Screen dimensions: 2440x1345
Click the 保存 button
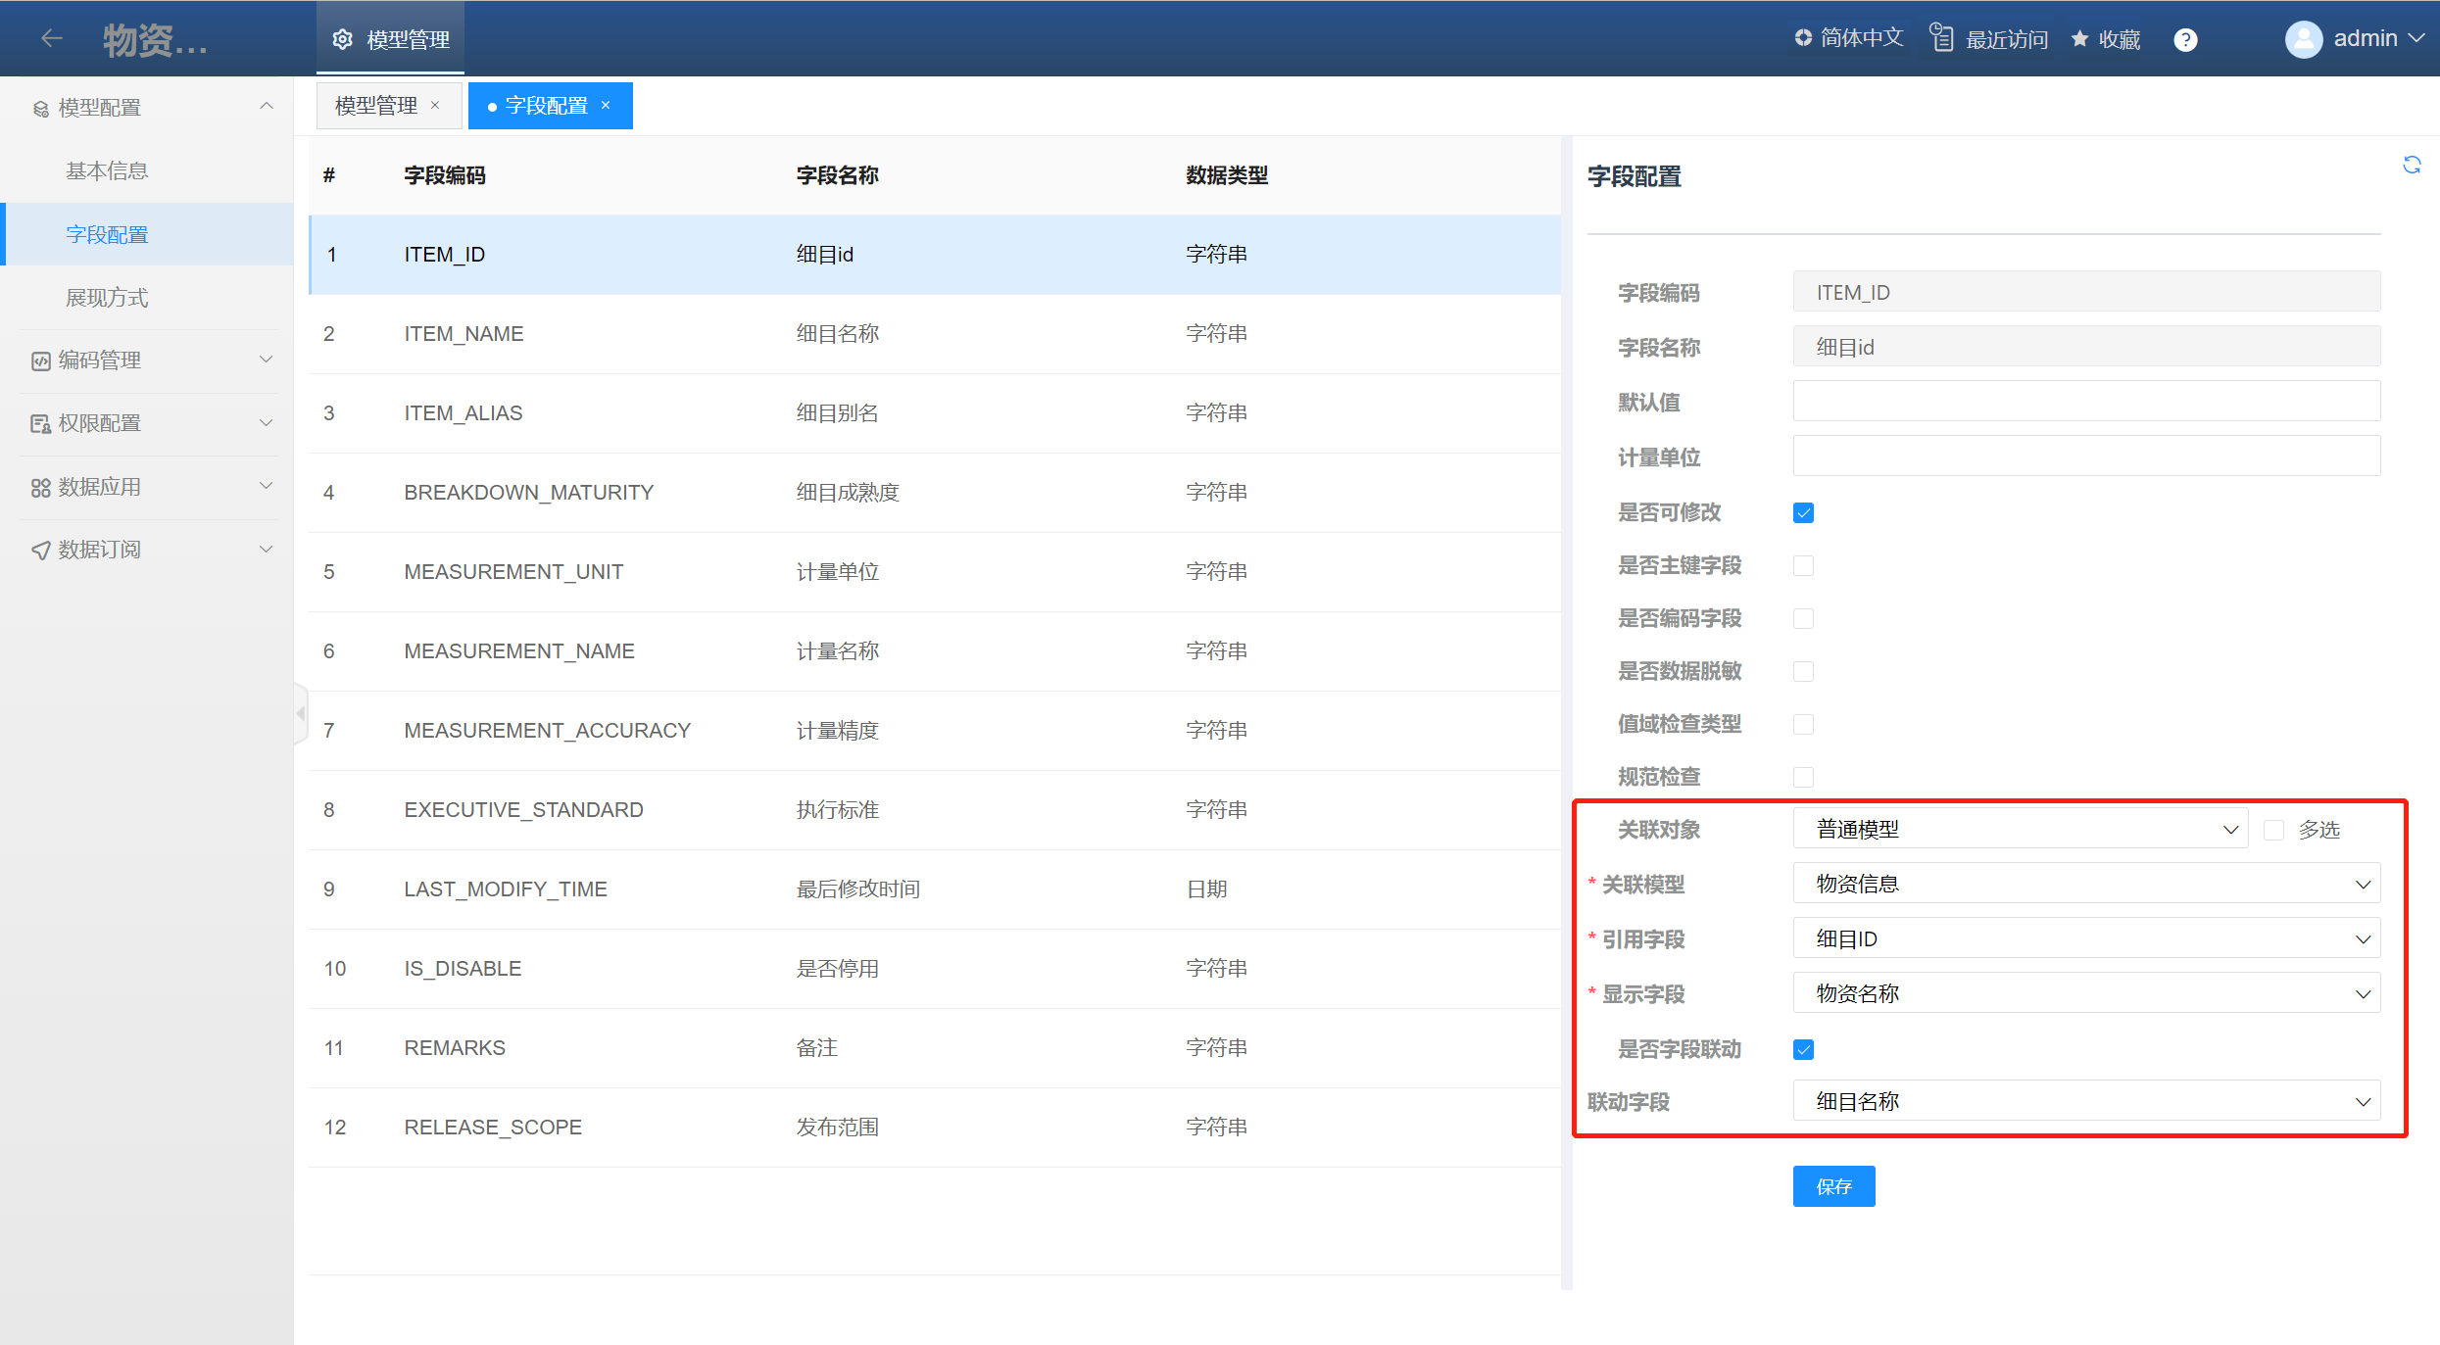pyautogui.click(x=1833, y=1186)
